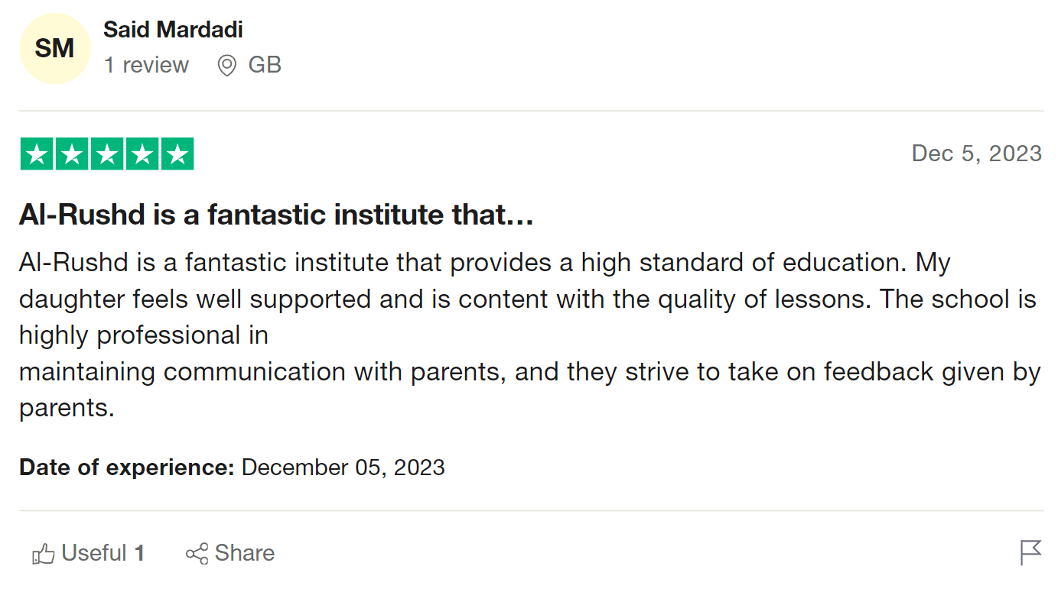
Task: Click the useful vote count number 1
Action: pyautogui.click(x=139, y=553)
